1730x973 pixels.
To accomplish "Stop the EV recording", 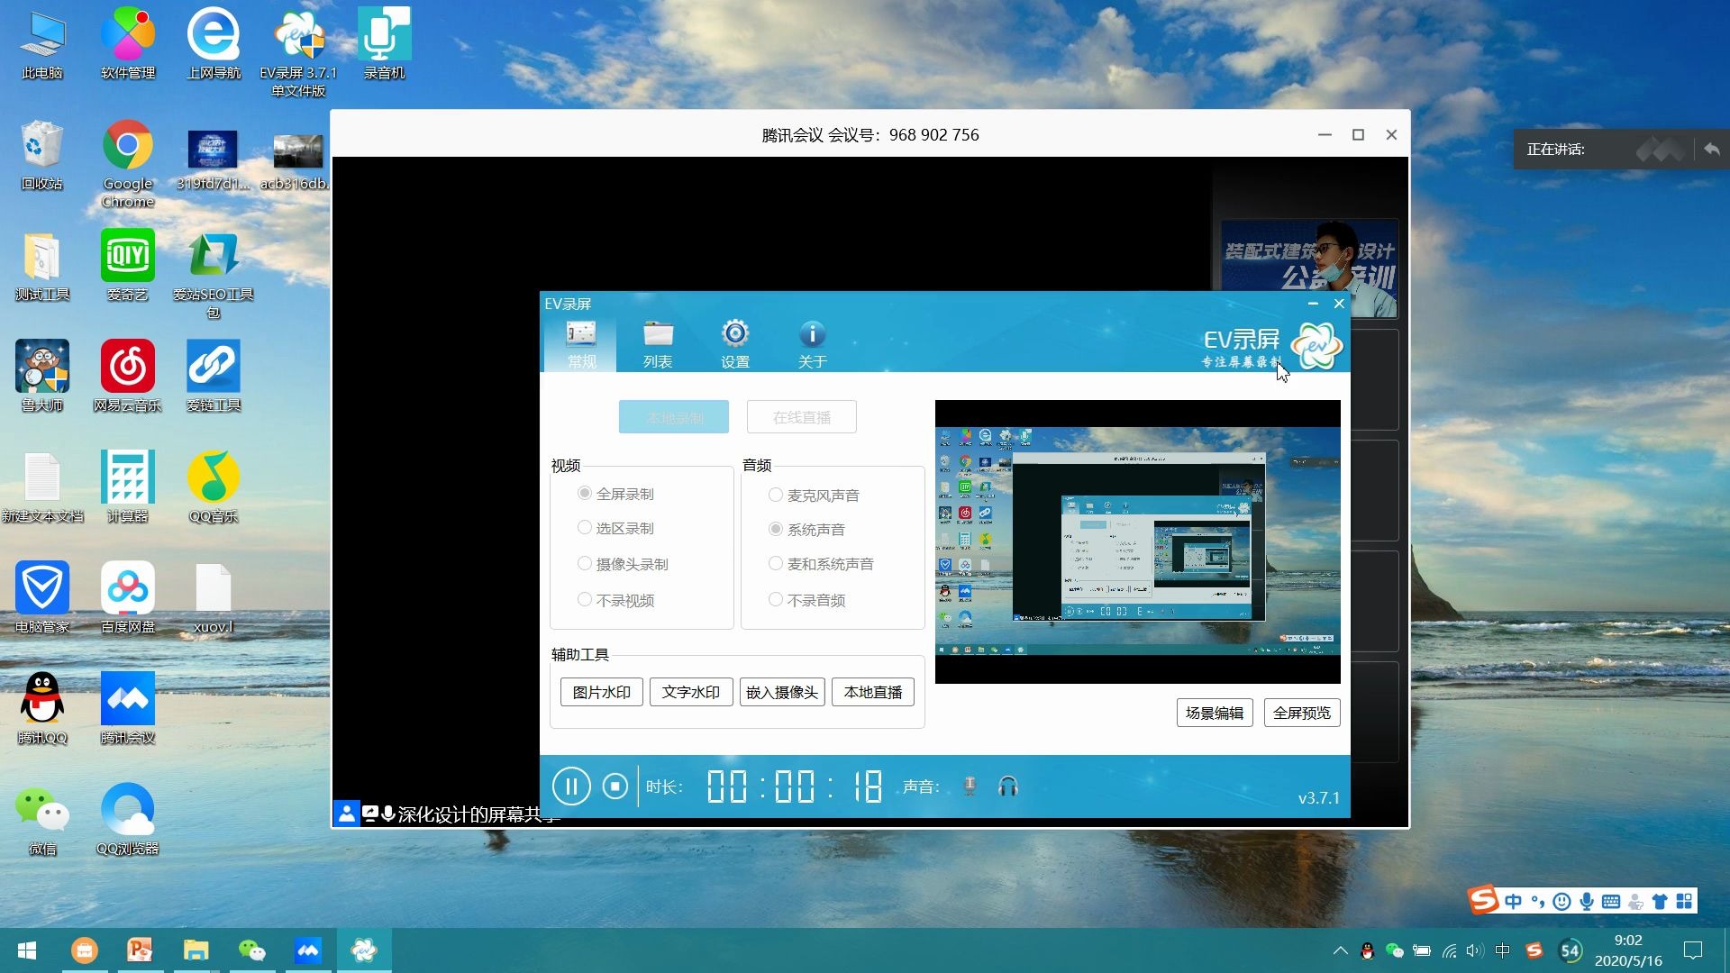I will [x=615, y=787].
